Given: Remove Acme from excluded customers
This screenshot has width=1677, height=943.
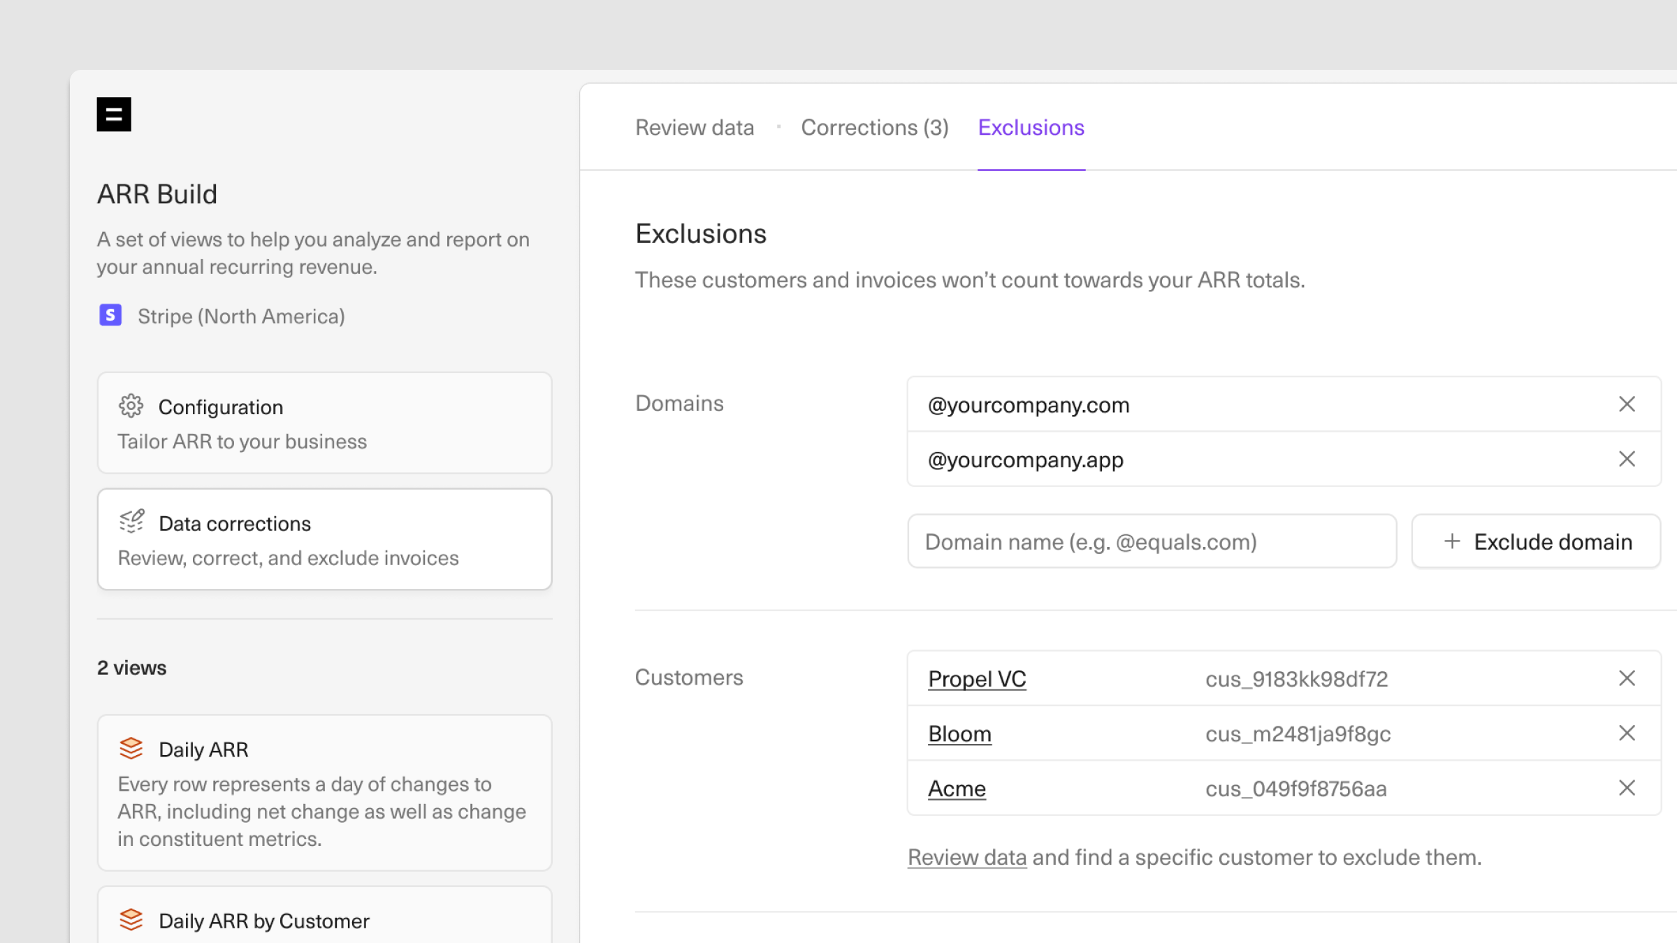Looking at the screenshot, I should (1627, 788).
